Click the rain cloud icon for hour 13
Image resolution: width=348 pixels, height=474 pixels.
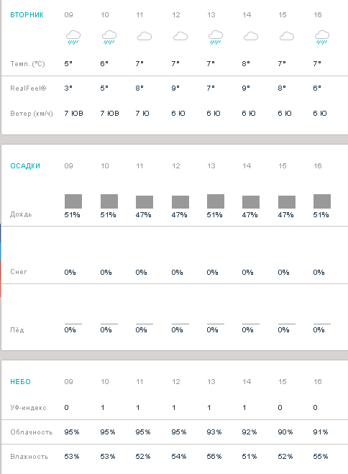[x=216, y=37]
